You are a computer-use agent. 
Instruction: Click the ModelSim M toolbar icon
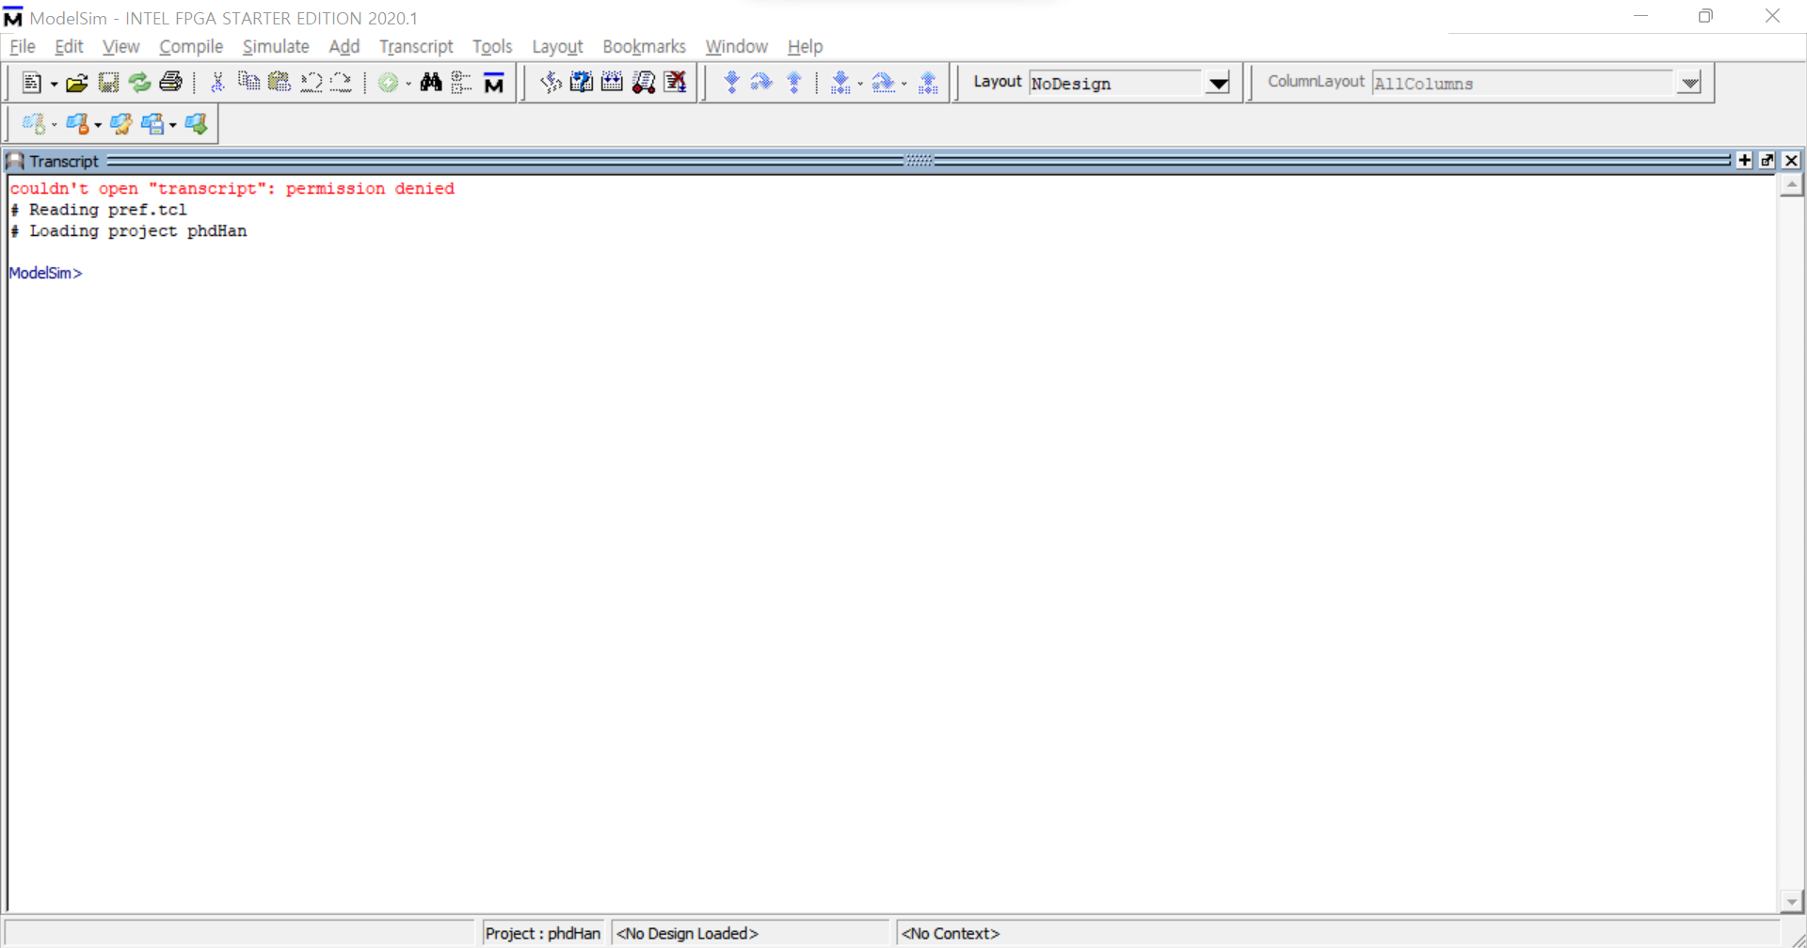(493, 83)
